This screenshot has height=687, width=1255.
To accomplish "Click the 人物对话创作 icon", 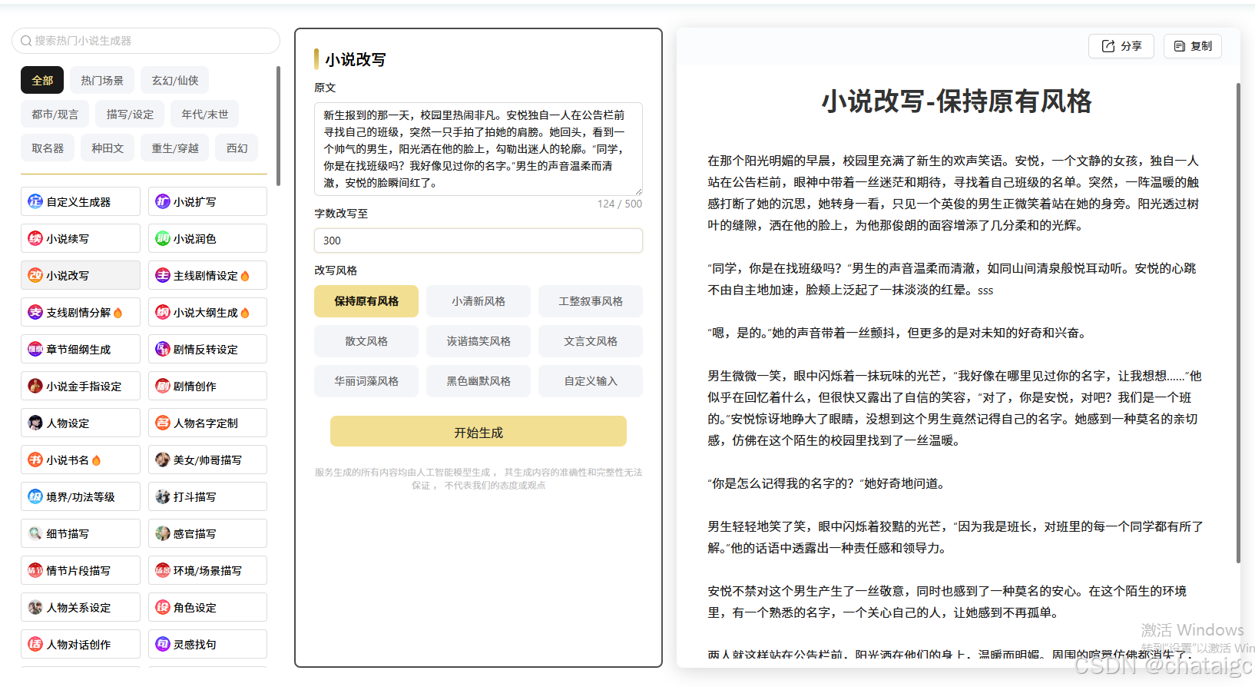I will [35, 644].
